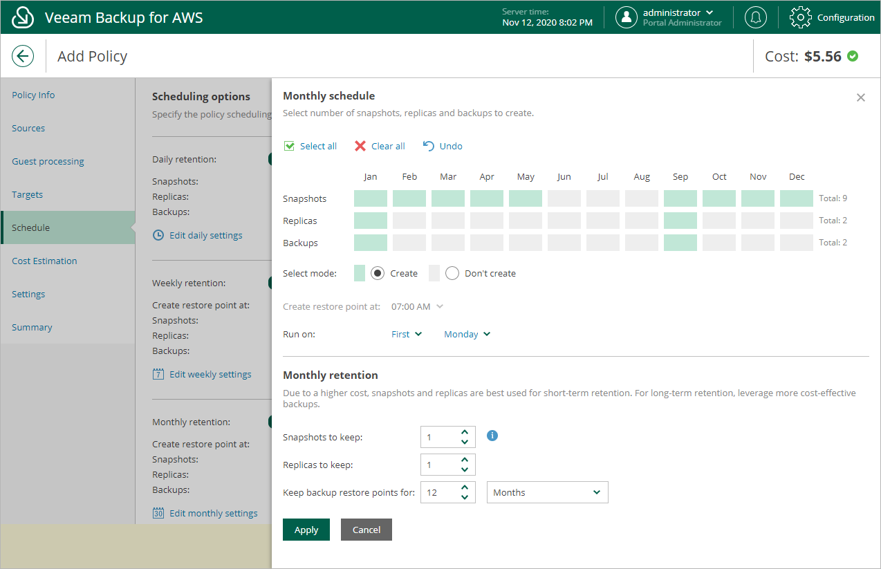Toggle Backups for December
Screen dimensions: 881x569
(797, 243)
